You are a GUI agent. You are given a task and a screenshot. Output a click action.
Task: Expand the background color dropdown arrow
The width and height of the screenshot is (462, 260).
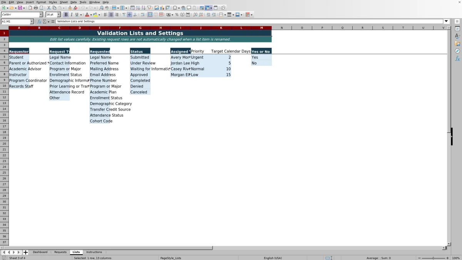[x=99, y=15]
